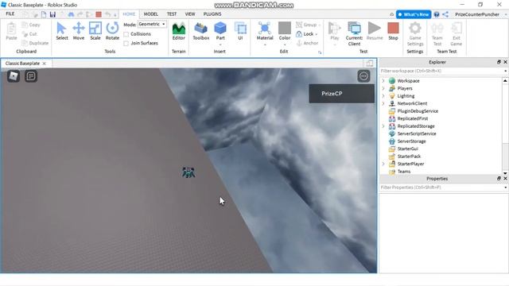Screen dimensions: 509x286
Task: Stop the running test
Action: (x=393, y=31)
